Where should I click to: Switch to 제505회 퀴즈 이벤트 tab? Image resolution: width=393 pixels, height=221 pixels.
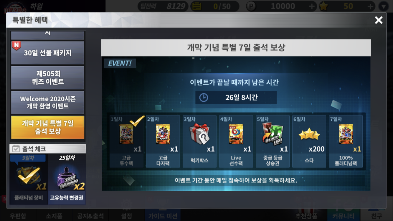(48, 78)
